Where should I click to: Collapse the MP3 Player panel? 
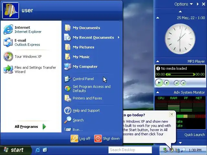[158, 61]
